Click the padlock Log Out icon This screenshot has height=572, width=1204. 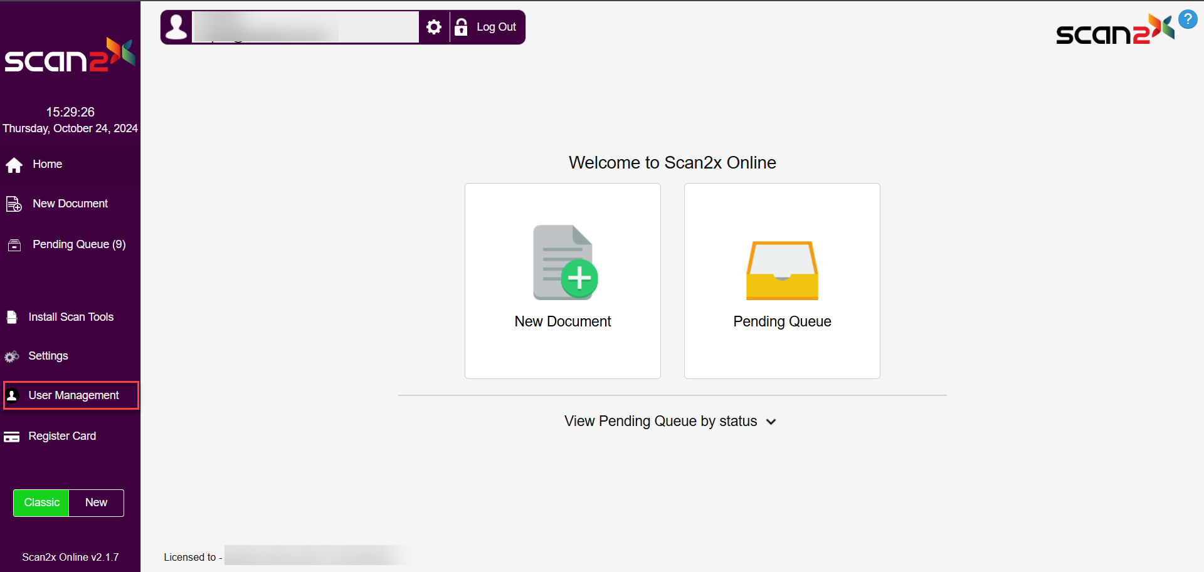461,27
